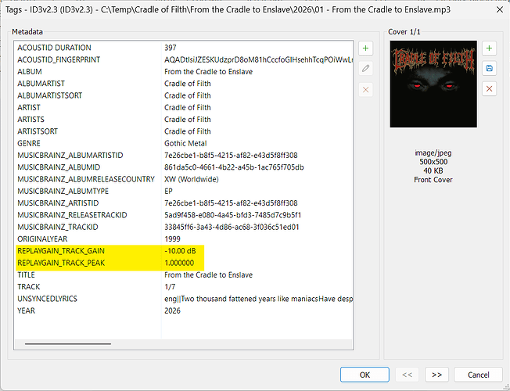Select the ORIGINALYEAR field name
The height and width of the screenshot is (391, 510).
pos(42,239)
